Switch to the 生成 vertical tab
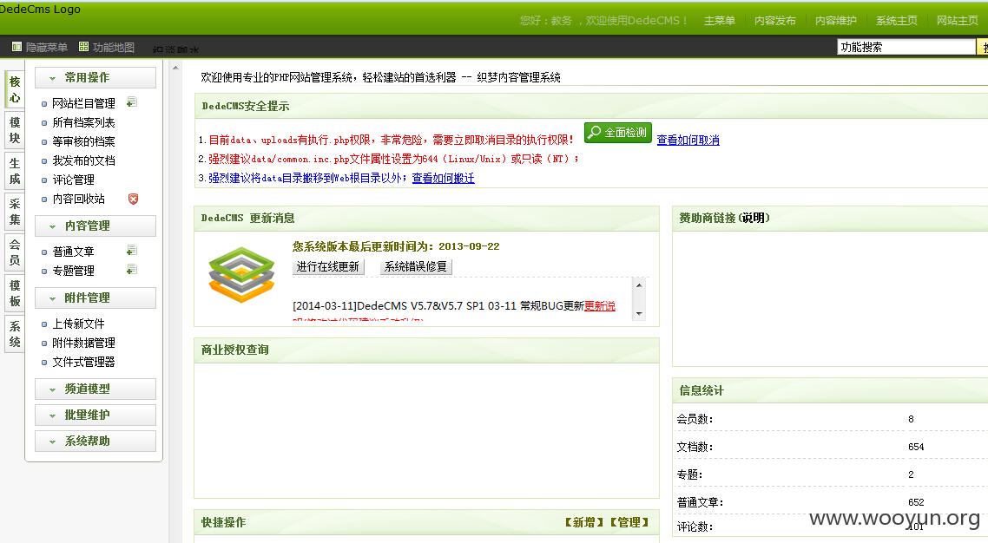Image resolution: width=988 pixels, height=543 pixels. click(15, 171)
